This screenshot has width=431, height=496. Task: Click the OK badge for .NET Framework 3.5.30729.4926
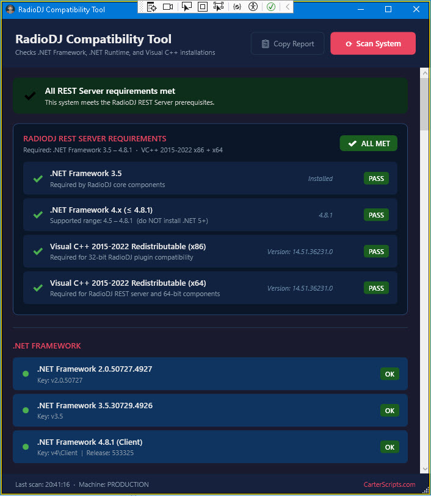(x=389, y=411)
